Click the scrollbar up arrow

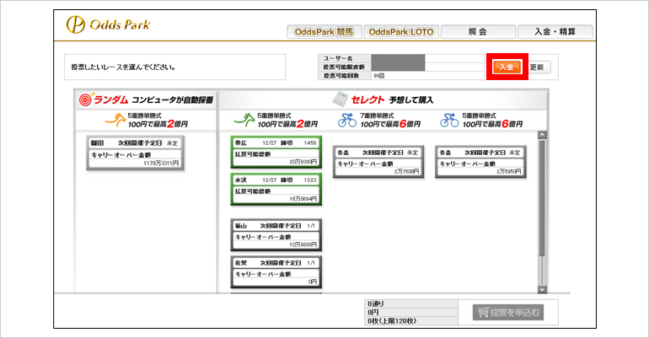click(542, 135)
